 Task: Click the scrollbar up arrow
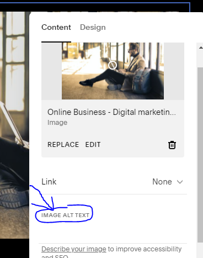tap(201, 48)
